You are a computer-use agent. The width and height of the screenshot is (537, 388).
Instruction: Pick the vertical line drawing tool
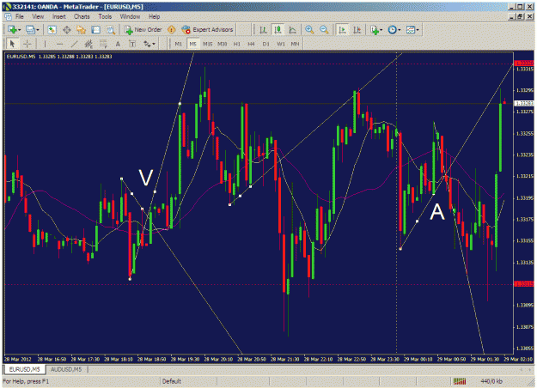pyautogui.click(x=45, y=44)
